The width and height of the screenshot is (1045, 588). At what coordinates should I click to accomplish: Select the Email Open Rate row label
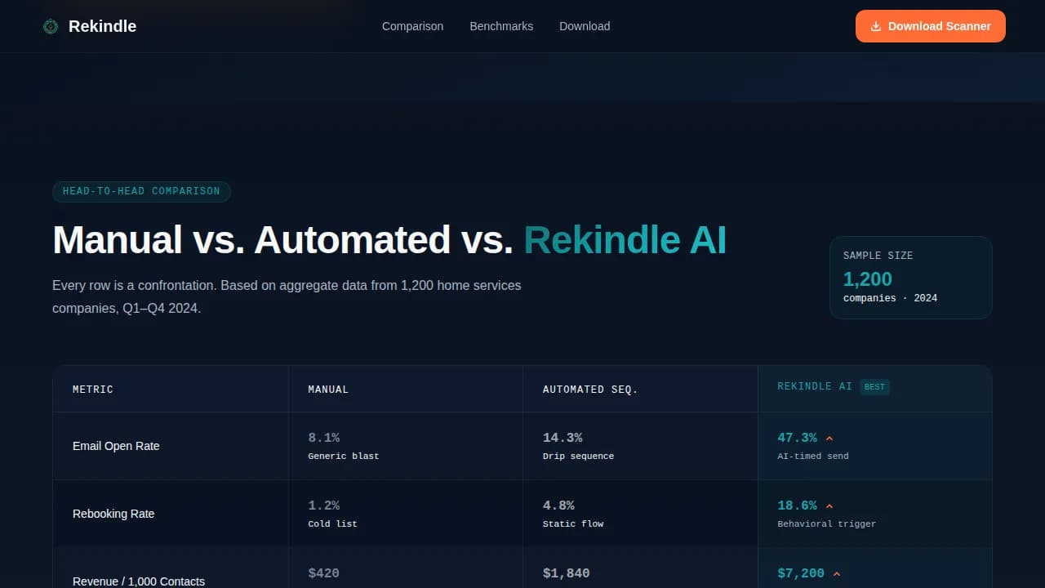[116, 446]
